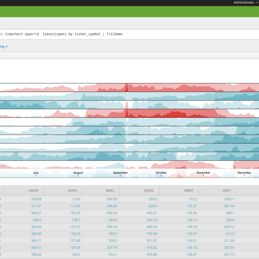Sort table by BIDU column header

pos(110,191)
